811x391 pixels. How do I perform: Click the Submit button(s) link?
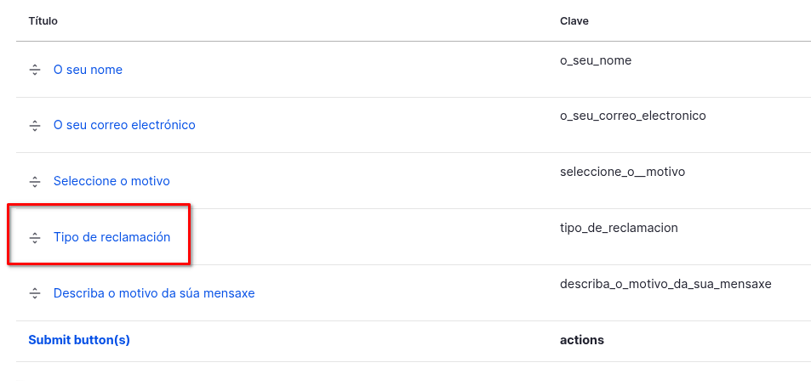point(79,340)
